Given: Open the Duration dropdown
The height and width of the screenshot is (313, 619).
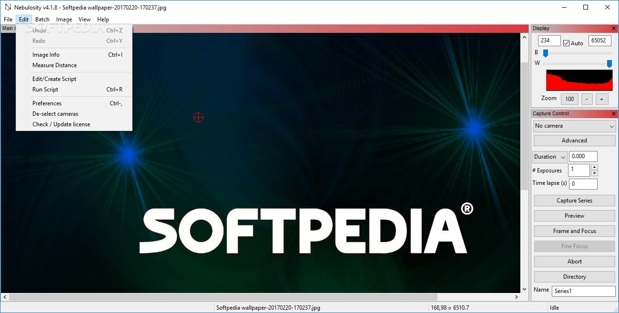Looking at the screenshot, I should pyautogui.click(x=549, y=157).
